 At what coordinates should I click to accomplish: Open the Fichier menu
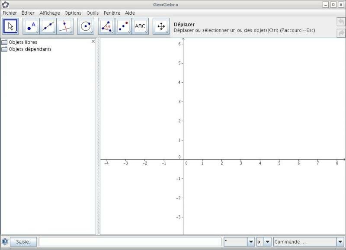tap(10, 13)
